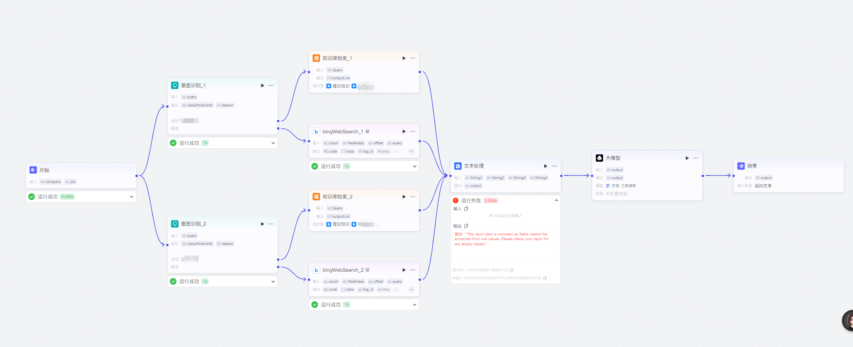Run the 文本处理 node
The width and height of the screenshot is (853, 347).
tap(546, 166)
